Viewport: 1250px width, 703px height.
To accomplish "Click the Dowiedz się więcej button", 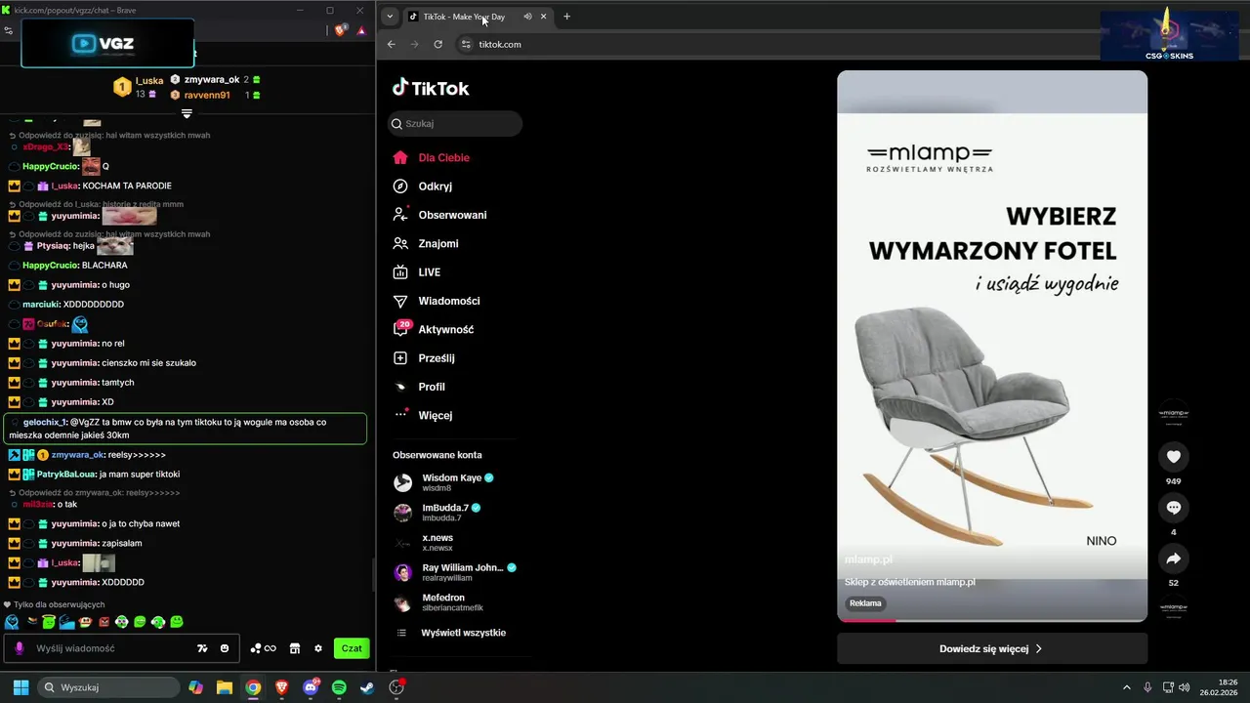I will 992,648.
